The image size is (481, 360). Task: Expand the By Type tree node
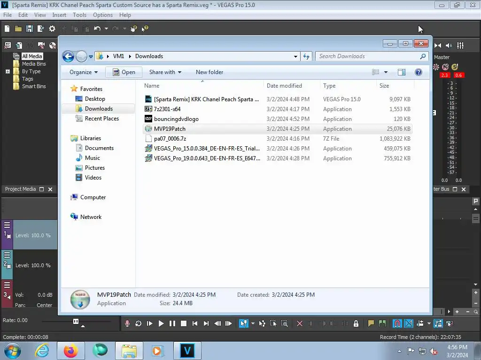(8, 71)
